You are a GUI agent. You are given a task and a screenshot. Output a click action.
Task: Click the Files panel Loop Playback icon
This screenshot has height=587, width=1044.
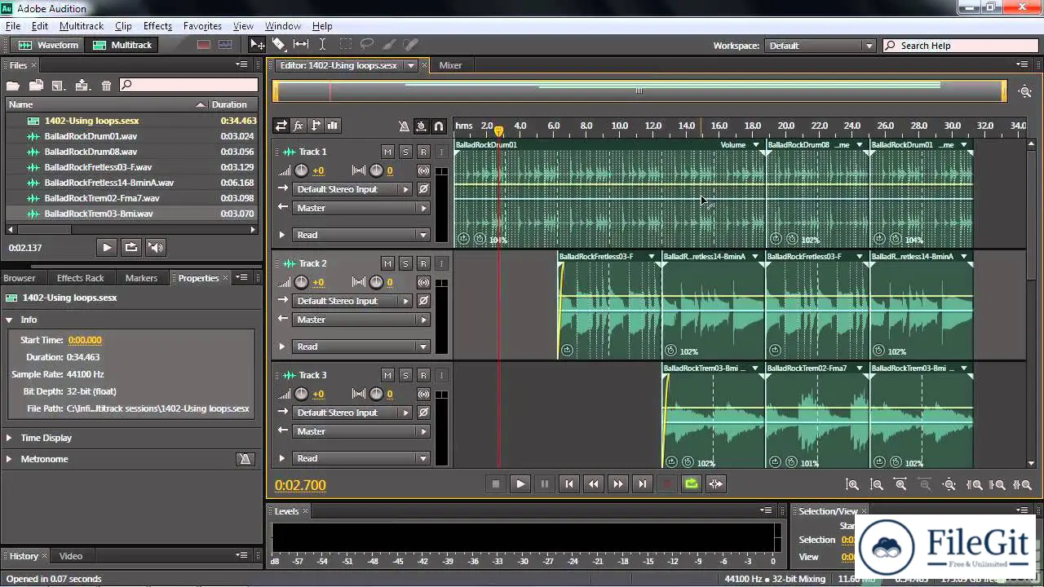coord(130,247)
